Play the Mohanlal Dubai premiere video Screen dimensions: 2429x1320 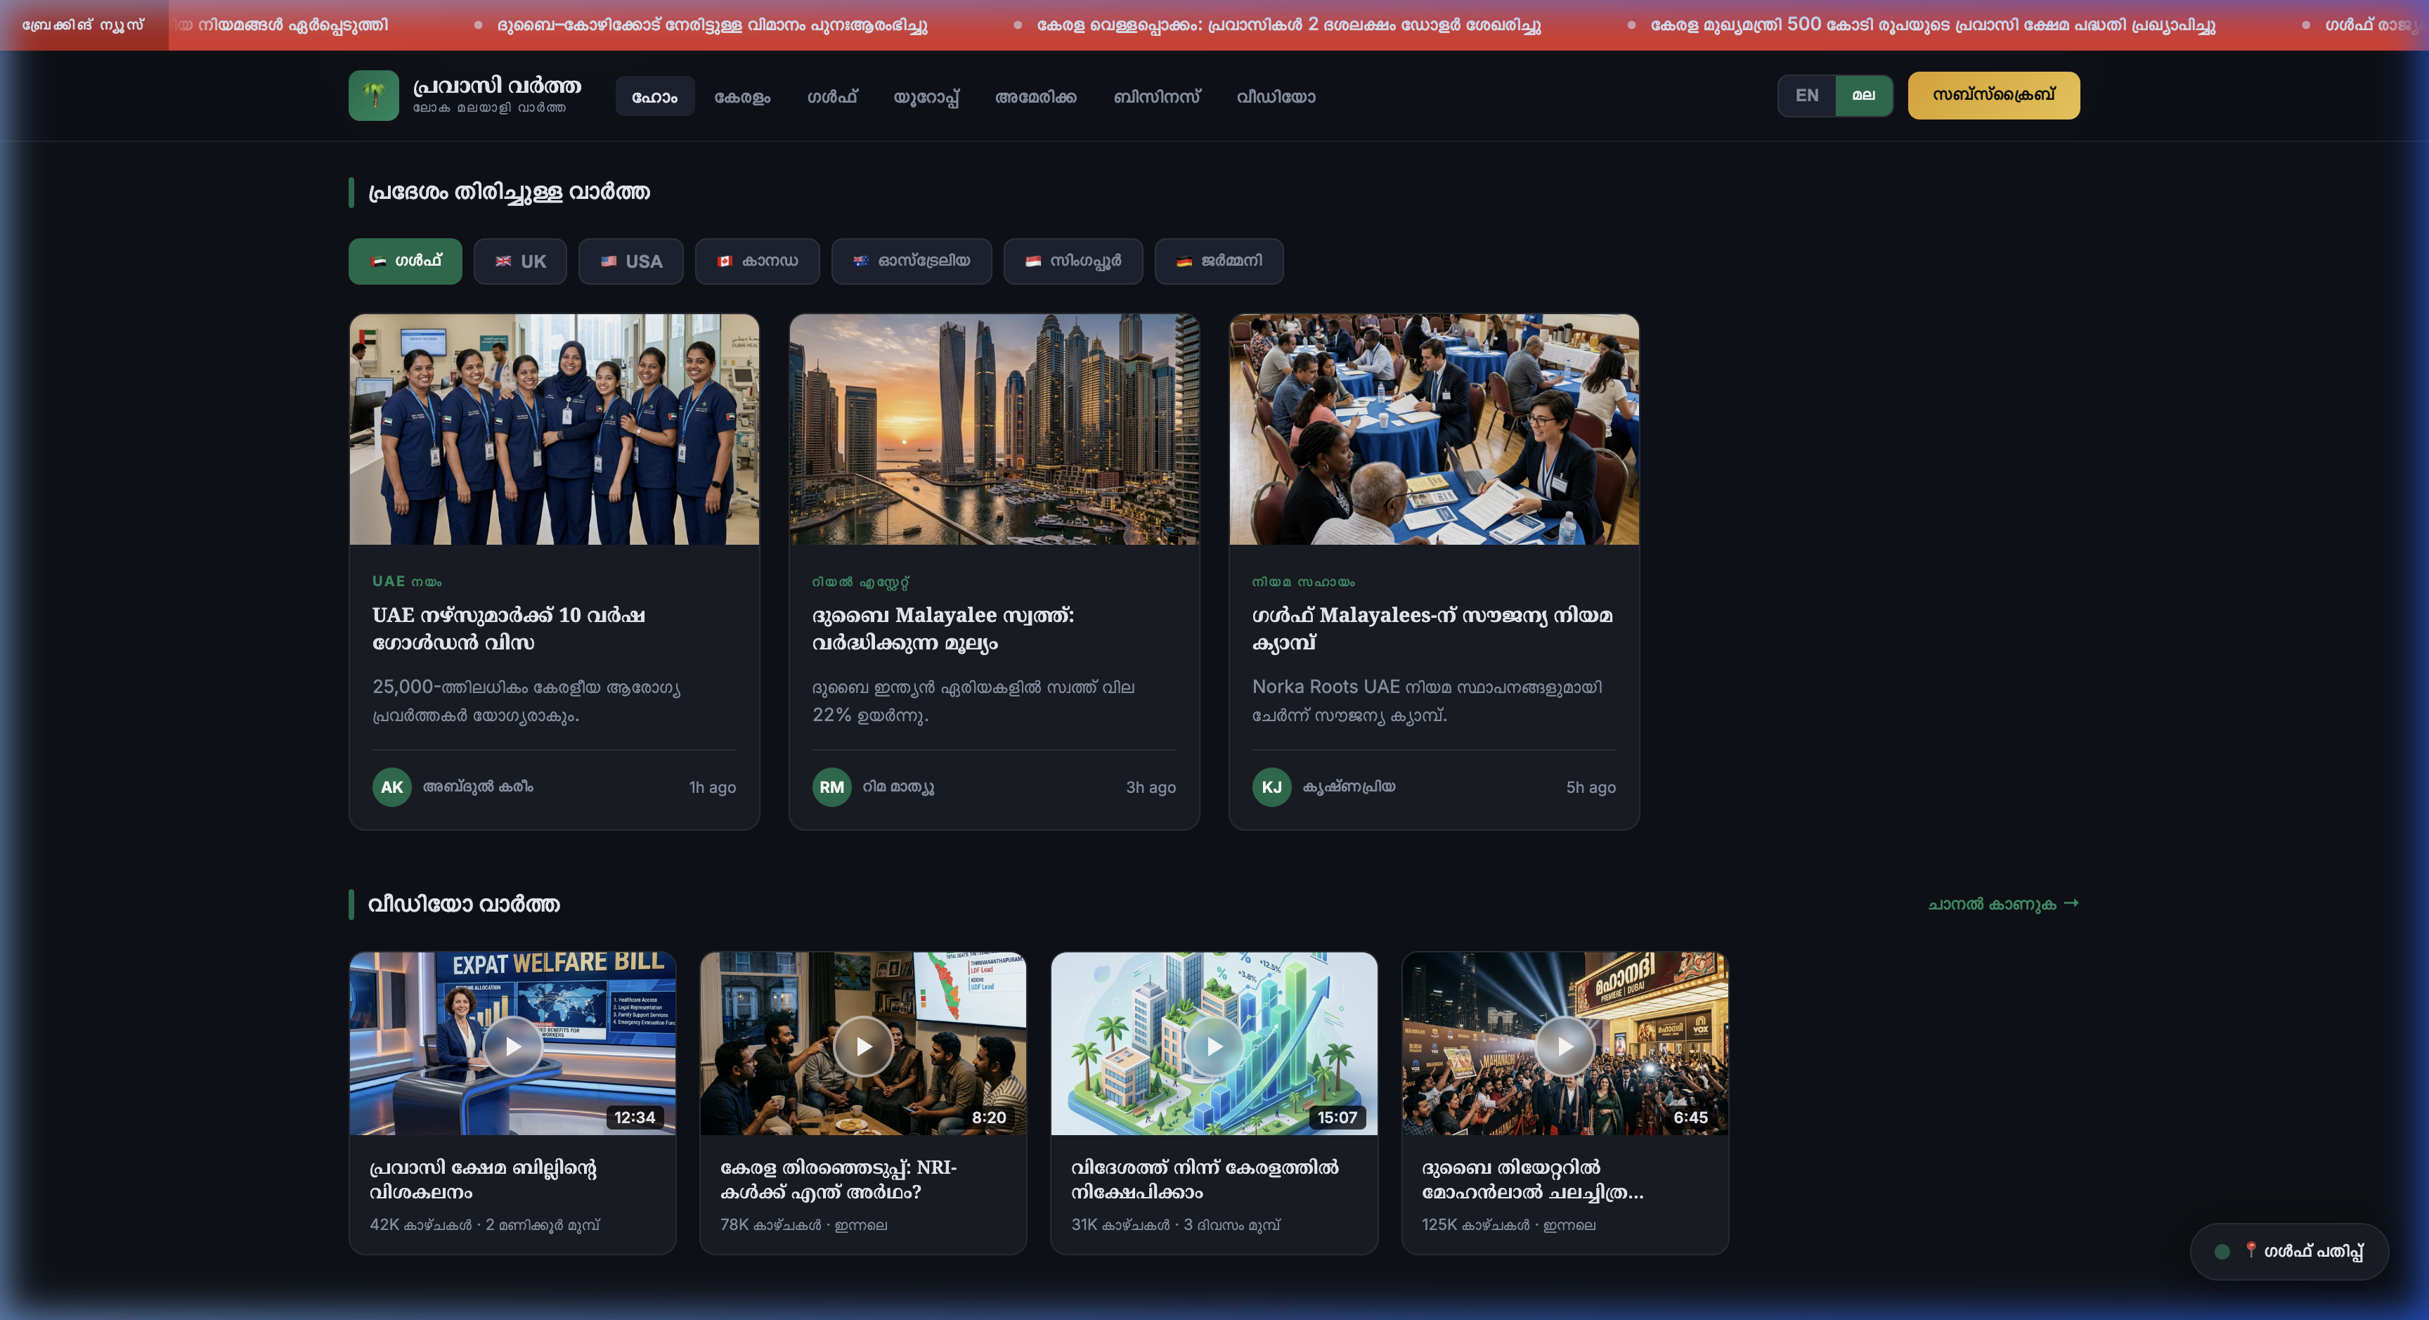[1565, 1046]
